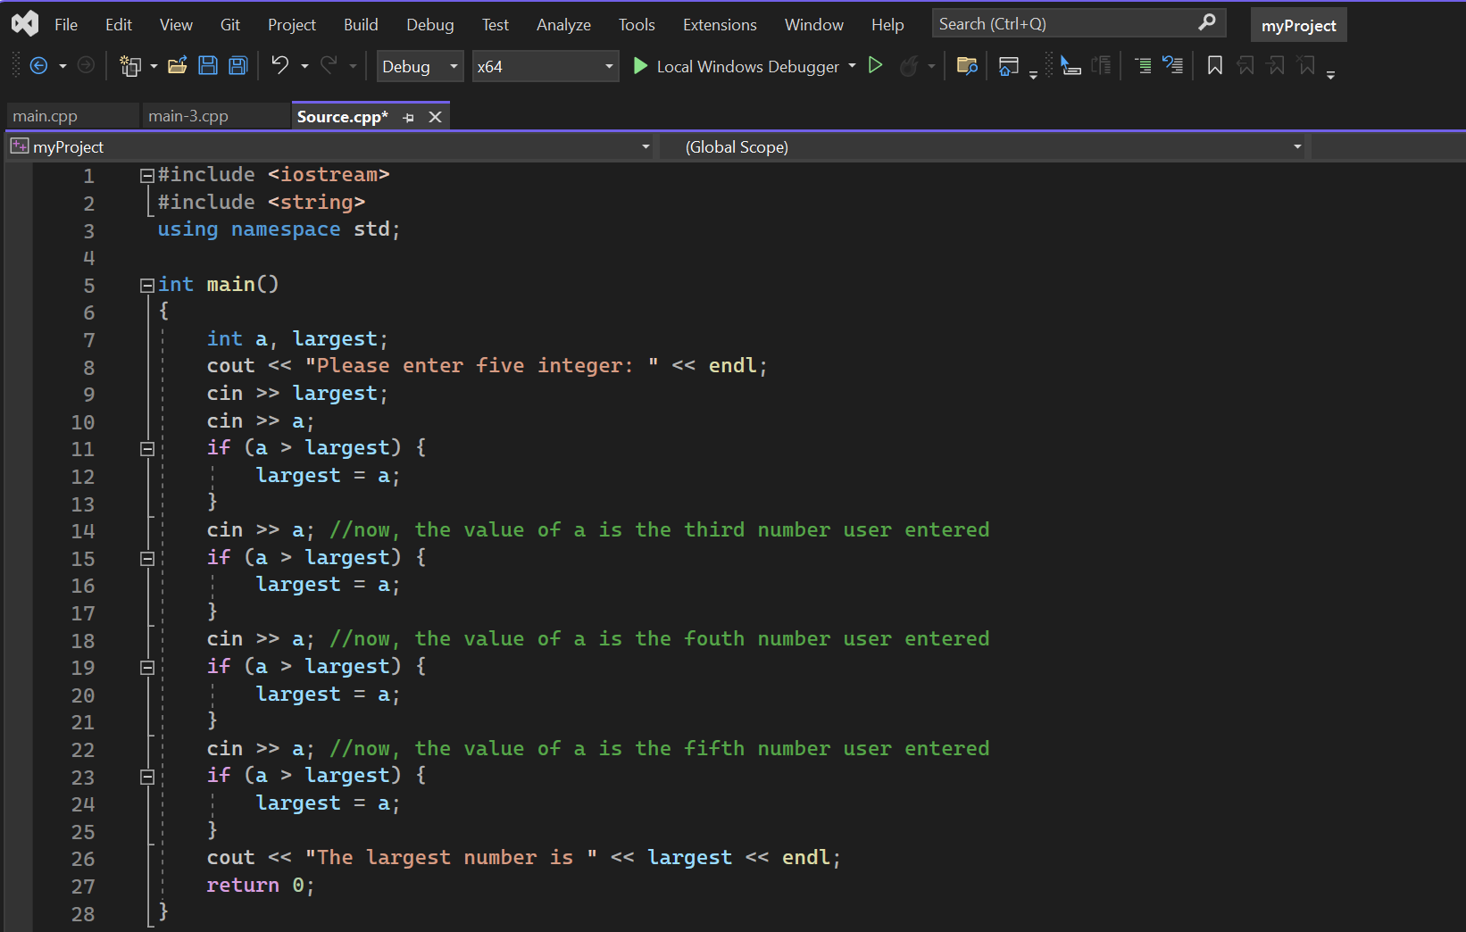Click the Save All icon

point(238,66)
